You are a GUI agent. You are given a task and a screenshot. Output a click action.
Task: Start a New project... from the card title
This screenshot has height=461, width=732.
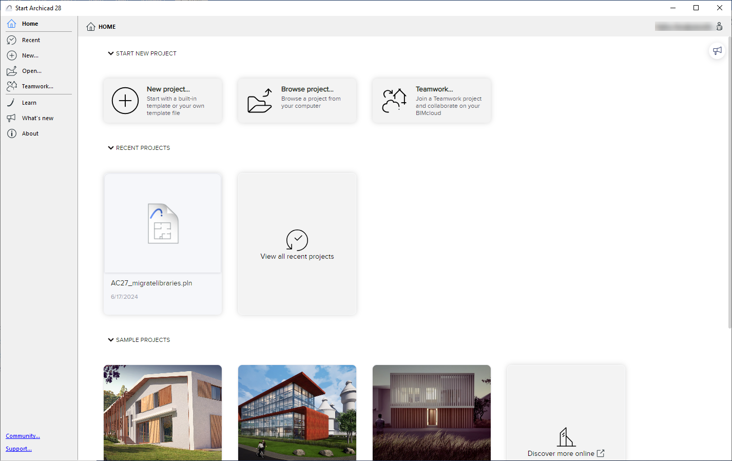[x=168, y=89]
